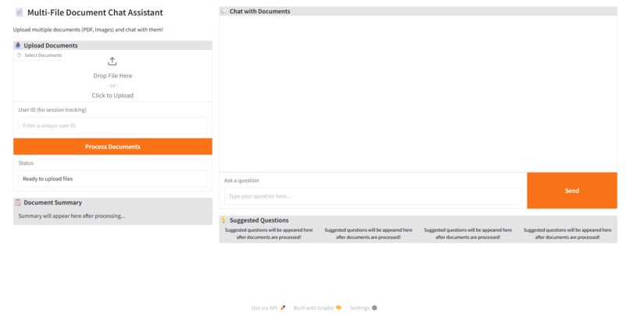Screen dimensions: 630x317
Task: Open the Use via API link
Action: click(x=268, y=308)
